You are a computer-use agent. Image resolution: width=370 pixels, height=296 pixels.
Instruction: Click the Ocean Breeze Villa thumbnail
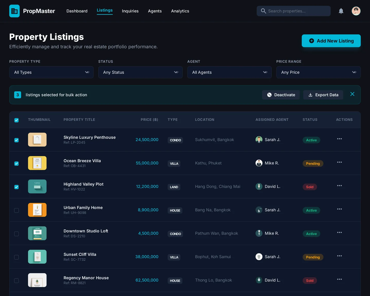click(x=37, y=163)
